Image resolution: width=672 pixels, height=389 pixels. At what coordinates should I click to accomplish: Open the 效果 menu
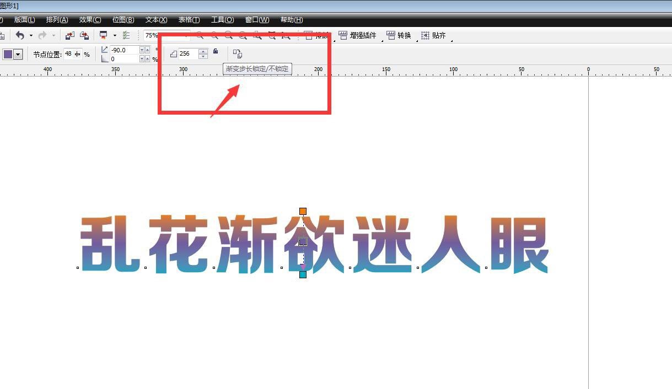(89, 19)
